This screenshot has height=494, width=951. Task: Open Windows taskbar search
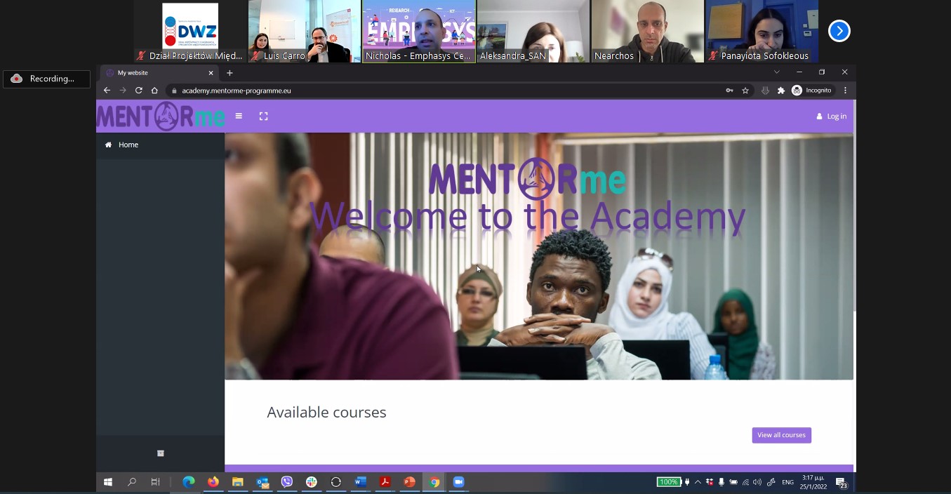click(x=131, y=482)
